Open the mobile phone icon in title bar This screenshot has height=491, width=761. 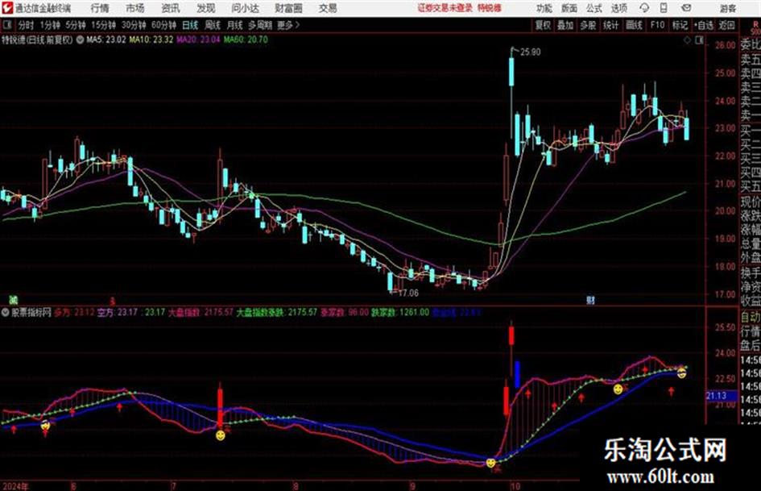(664, 8)
